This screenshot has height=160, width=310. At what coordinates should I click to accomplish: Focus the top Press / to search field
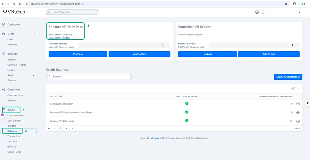(x=72, y=12)
